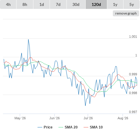The width and height of the screenshot is (140, 135).
Task: Click the red SMA 10 legend marker
Action: pyautogui.click(x=86, y=127)
